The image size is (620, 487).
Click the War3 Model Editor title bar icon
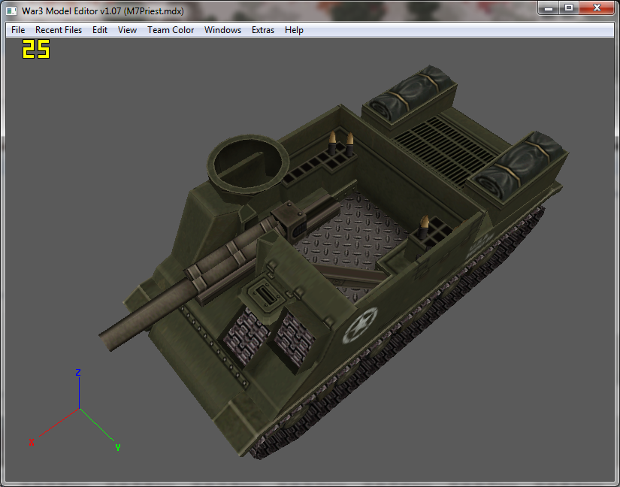click(x=11, y=11)
